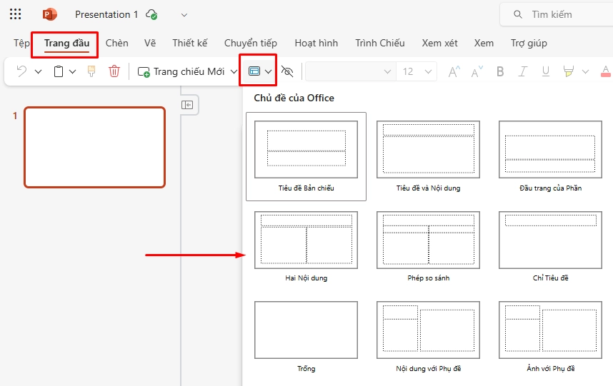Collapse the slide thumbnail pane
The image size is (613, 386).
[187, 105]
